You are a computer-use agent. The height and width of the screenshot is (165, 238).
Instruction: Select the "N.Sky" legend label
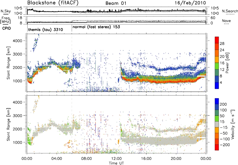point(6,11)
